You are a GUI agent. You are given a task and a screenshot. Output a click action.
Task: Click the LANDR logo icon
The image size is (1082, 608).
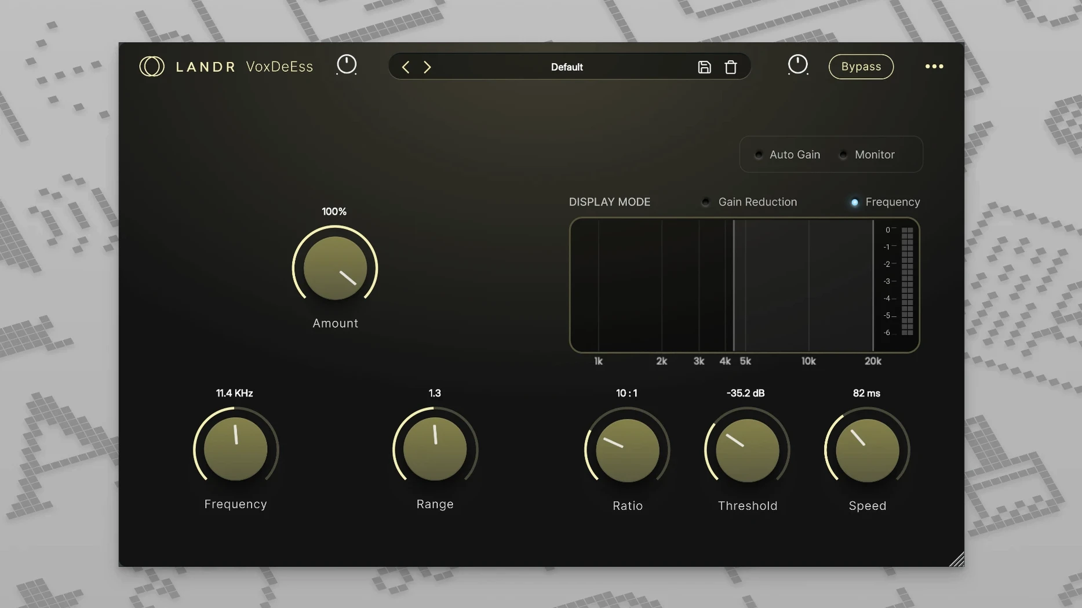[x=152, y=67]
